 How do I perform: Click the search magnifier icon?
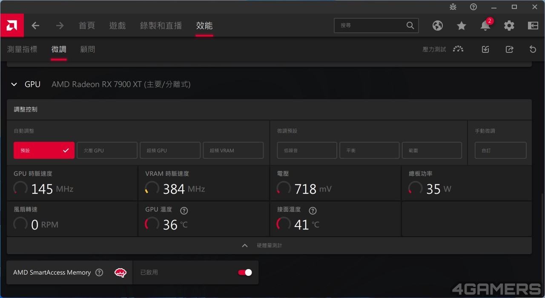pos(410,26)
